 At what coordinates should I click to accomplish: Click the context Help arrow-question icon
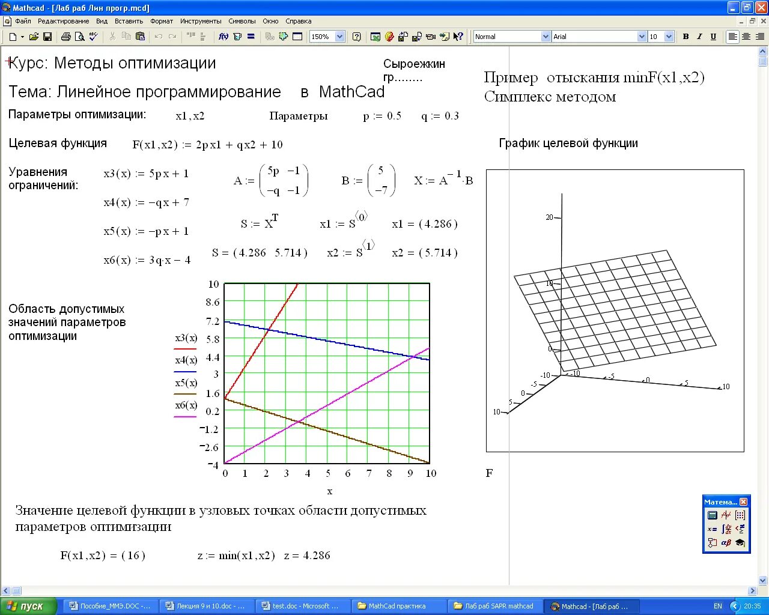point(458,37)
